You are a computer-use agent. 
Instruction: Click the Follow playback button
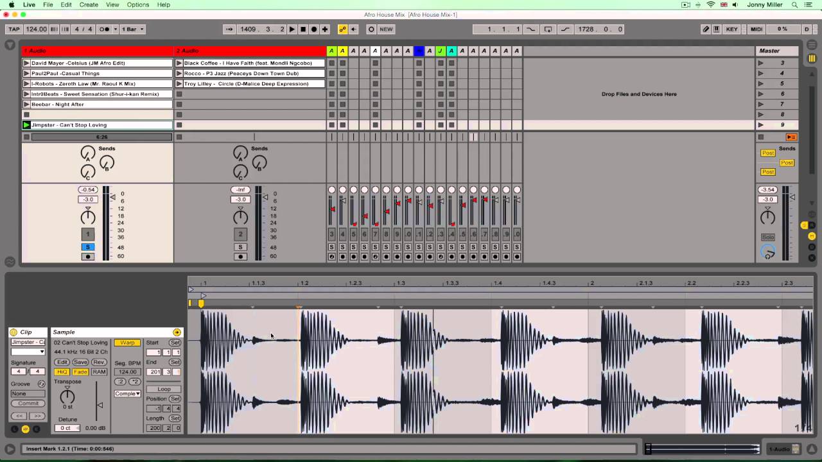pos(229,29)
